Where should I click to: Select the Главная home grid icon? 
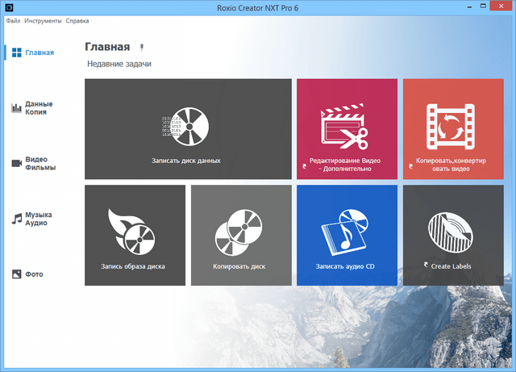tap(16, 52)
